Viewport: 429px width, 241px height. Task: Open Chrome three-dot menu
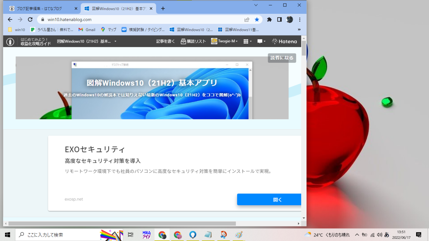pyautogui.click(x=300, y=20)
